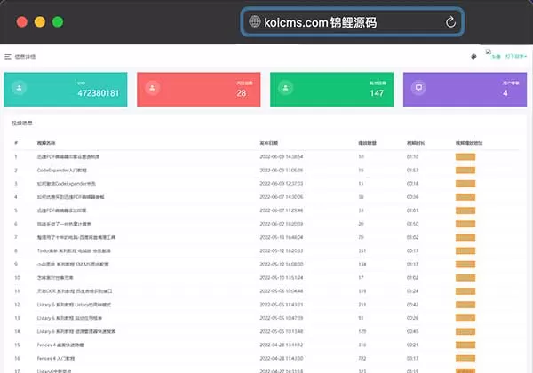The image size is (533, 373).
Task: Click the orange play button in row 2
Action: (x=465, y=171)
